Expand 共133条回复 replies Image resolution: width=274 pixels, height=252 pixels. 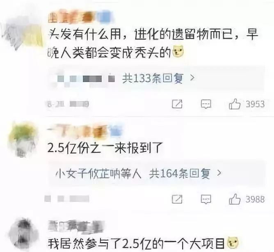[153, 78]
